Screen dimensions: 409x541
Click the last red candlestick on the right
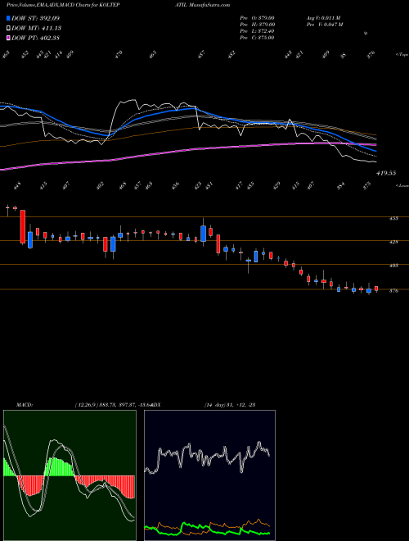tap(376, 289)
